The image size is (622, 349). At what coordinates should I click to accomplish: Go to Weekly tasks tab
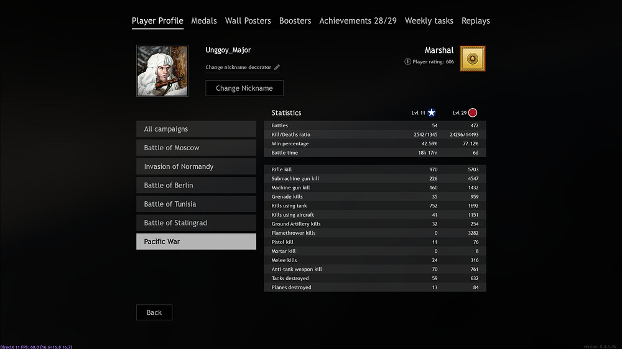point(429,20)
